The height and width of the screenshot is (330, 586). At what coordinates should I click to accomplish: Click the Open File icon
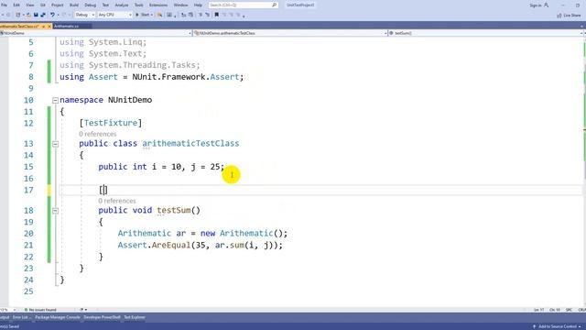[x=28, y=15]
